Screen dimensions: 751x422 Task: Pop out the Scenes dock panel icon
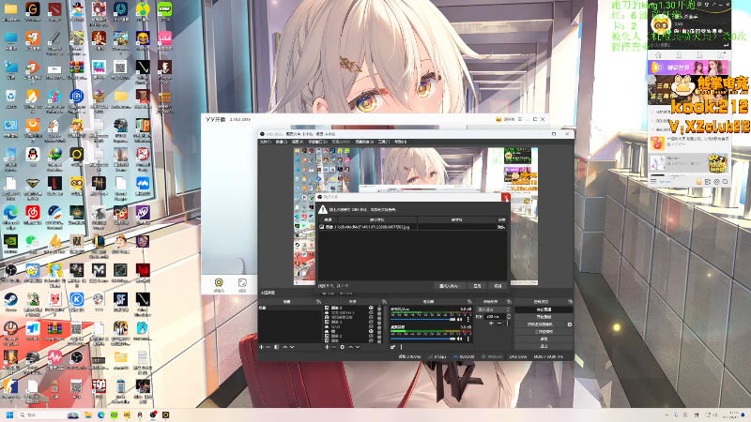318,301
